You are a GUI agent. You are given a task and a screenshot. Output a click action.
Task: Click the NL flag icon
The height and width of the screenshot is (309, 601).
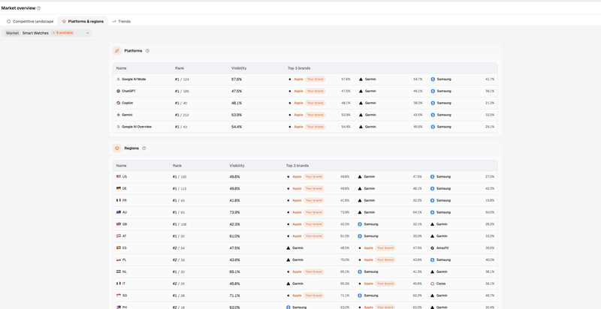pyautogui.click(x=119, y=271)
